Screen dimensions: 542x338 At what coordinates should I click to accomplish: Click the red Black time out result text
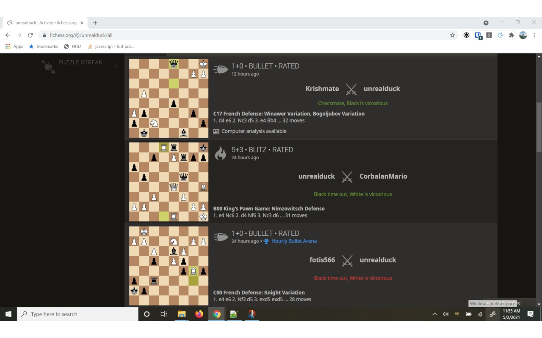353,278
